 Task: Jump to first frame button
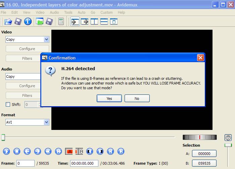tap(110, 152)
